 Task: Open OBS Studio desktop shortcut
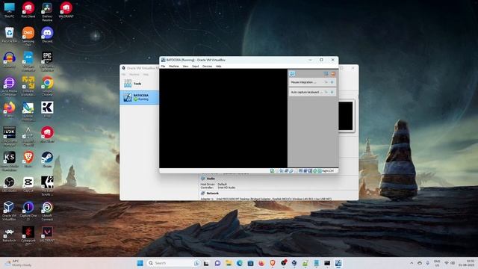tap(9, 185)
